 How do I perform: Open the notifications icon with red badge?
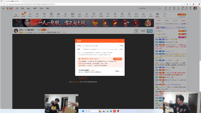[x=182, y=8]
